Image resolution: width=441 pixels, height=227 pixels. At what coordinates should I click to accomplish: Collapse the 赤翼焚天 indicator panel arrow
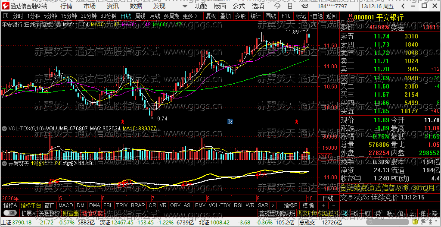[4, 163]
